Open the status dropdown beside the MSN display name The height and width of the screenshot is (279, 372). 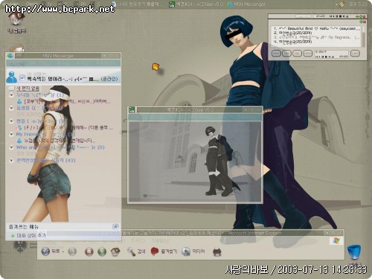click(x=22, y=78)
